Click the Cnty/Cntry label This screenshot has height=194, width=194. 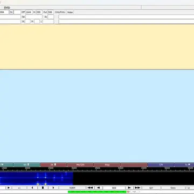pyautogui.click(x=60, y=12)
